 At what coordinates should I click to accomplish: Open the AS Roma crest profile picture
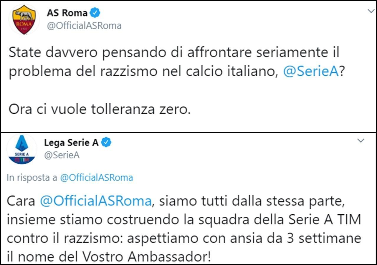pos(24,20)
